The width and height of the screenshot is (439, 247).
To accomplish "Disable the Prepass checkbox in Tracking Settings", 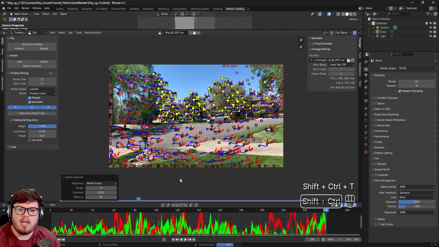I will (29, 98).
